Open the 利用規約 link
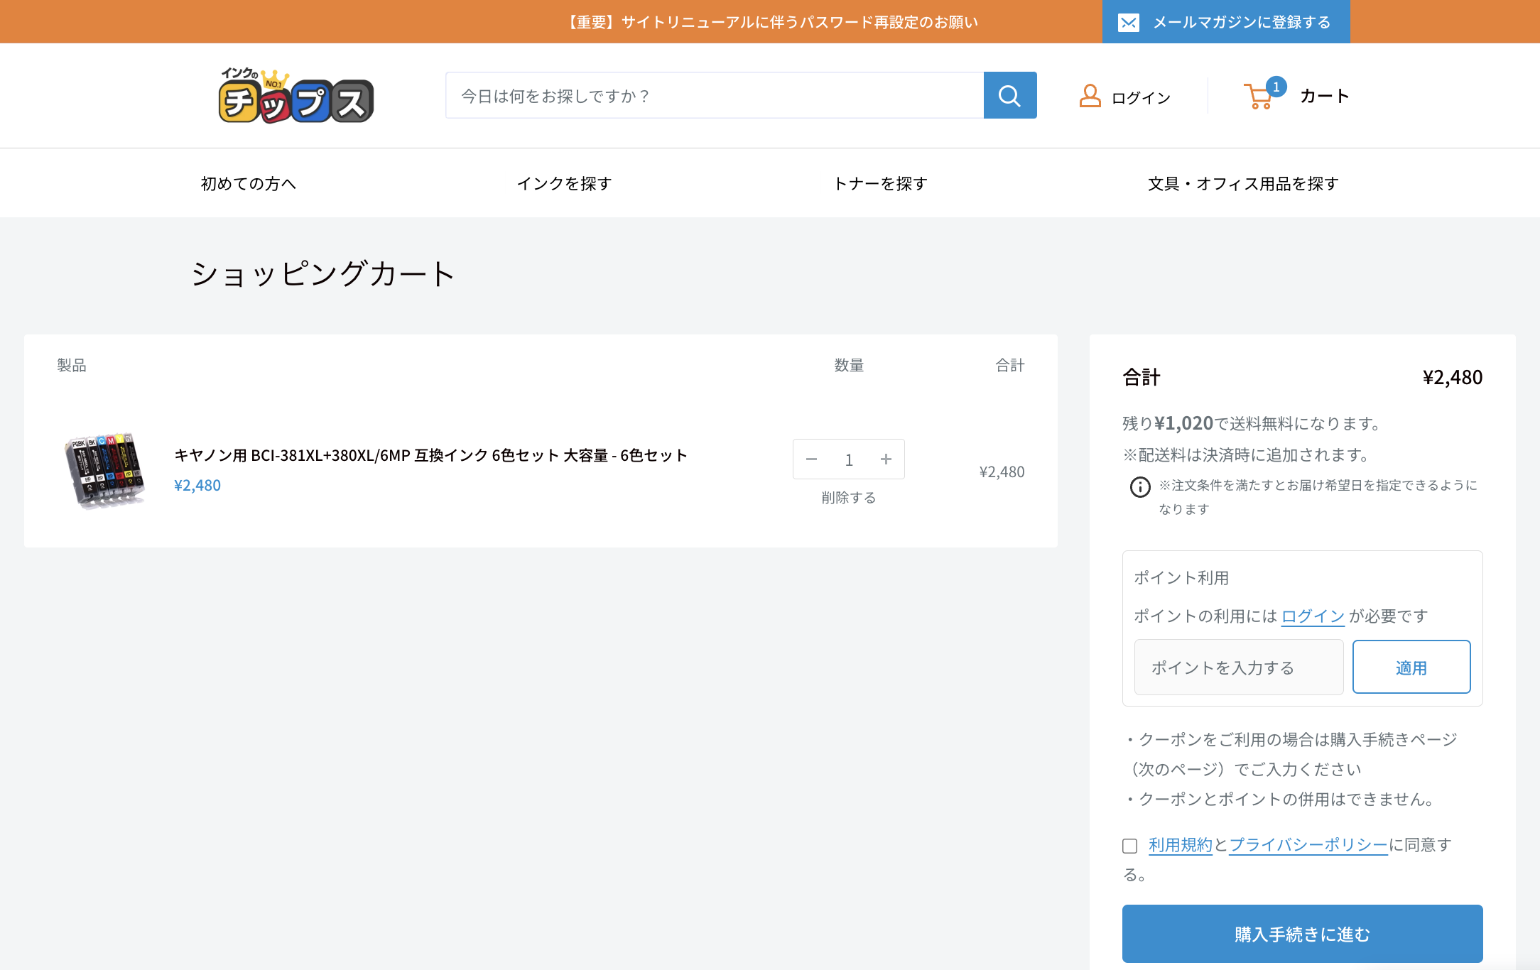 click(x=1181, y=845)
